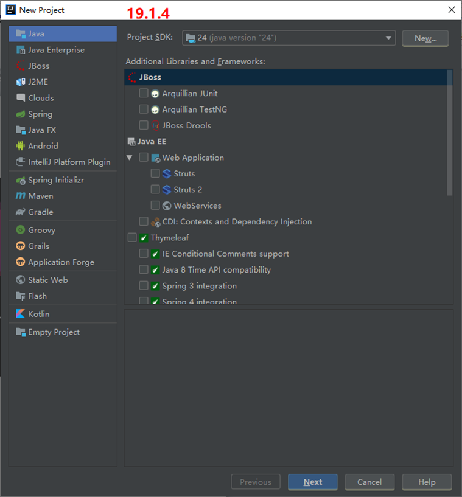Click the CDI beans icon
The height and width of the screenshot is (497, 462).
tap(155, 222)
